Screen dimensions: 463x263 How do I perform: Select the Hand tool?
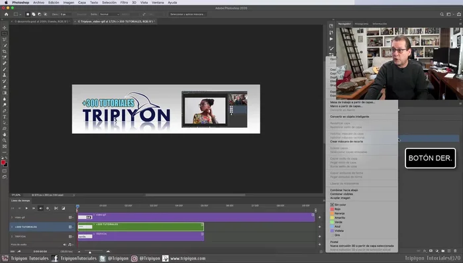pyautogui.click(x=5, y=134)
